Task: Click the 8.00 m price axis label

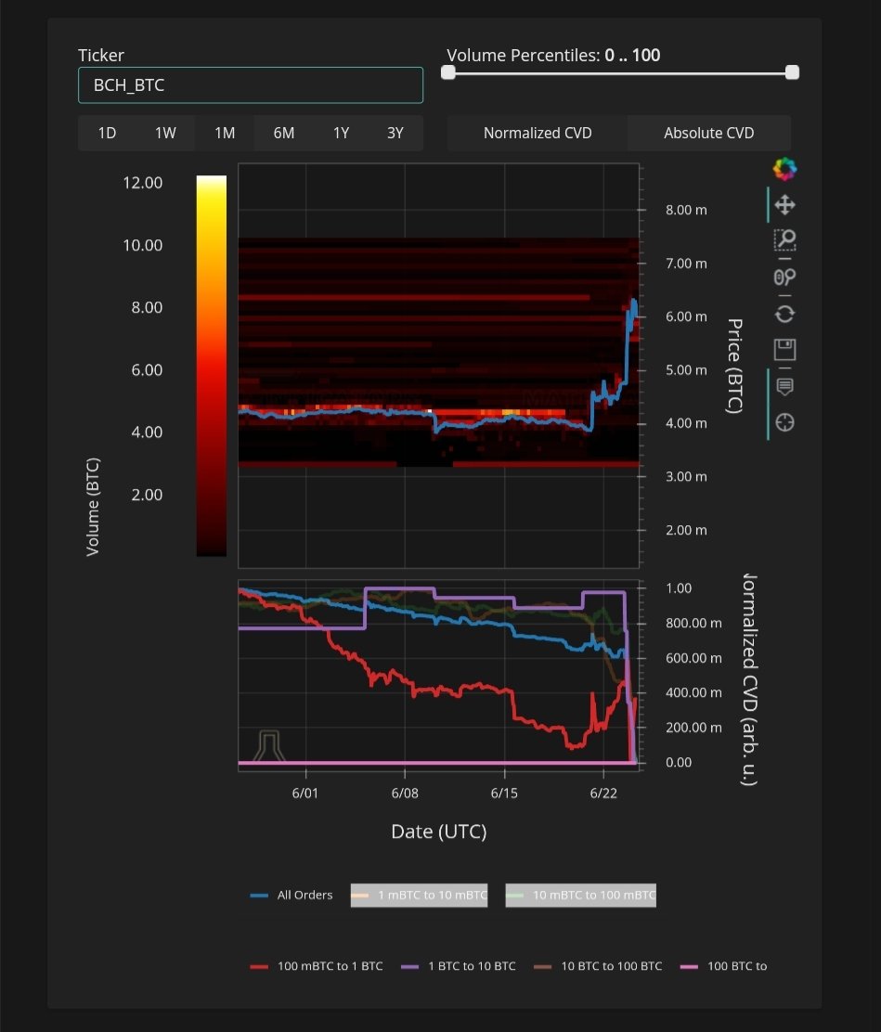Action: tap(686, 210)
